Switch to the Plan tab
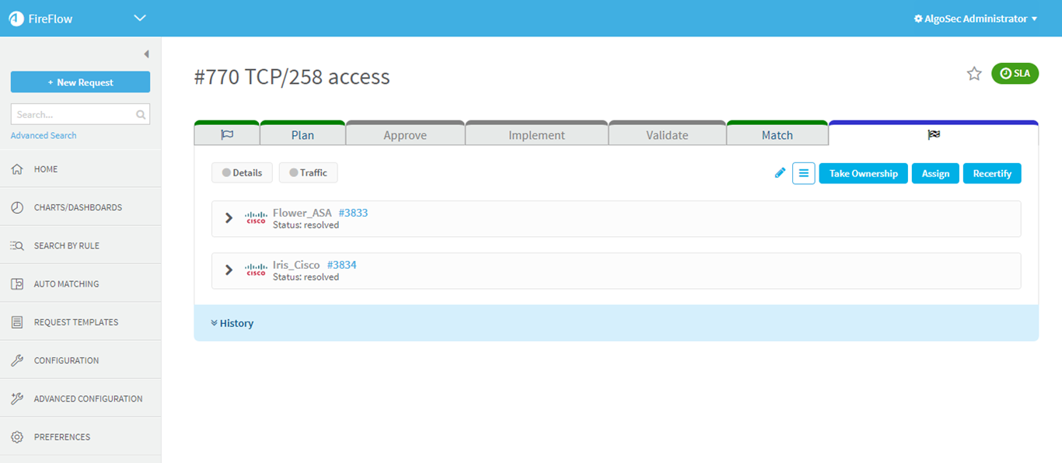 pyautogui.click(x=302, y=135)
